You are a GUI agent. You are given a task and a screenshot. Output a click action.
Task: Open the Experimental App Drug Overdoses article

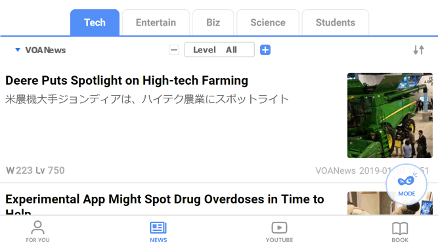(165, 203)
